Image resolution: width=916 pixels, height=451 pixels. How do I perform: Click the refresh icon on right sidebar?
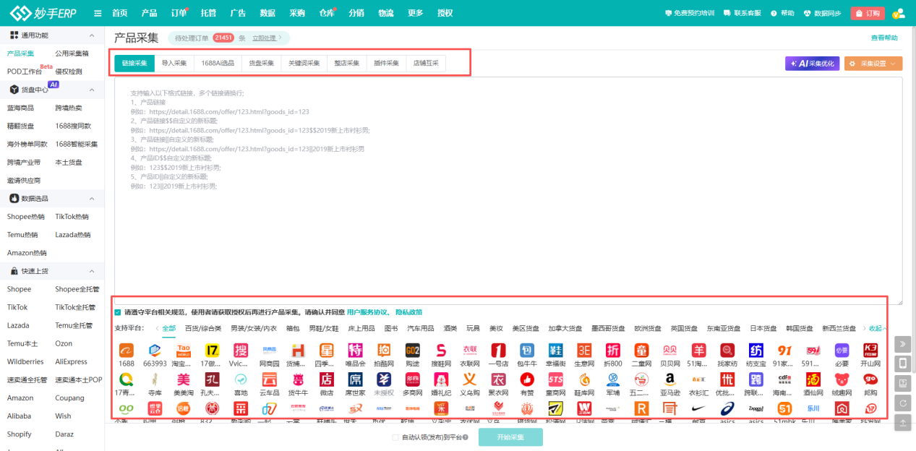(903, 403)
